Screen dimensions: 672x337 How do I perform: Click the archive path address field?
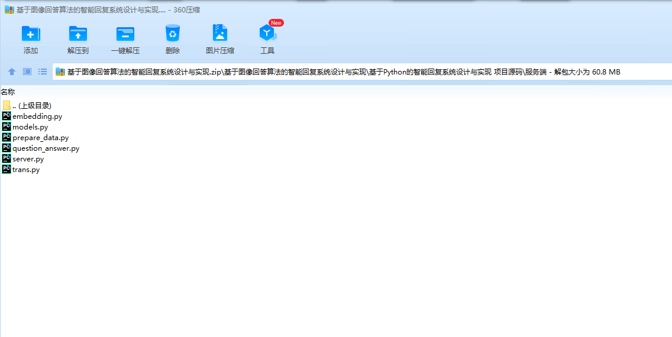point(362,72)
